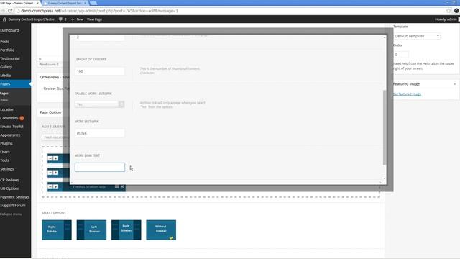The height and width of the screenshot is (259, 460).
Task: Open the WordPress site home icon
Action: [4, 19]
